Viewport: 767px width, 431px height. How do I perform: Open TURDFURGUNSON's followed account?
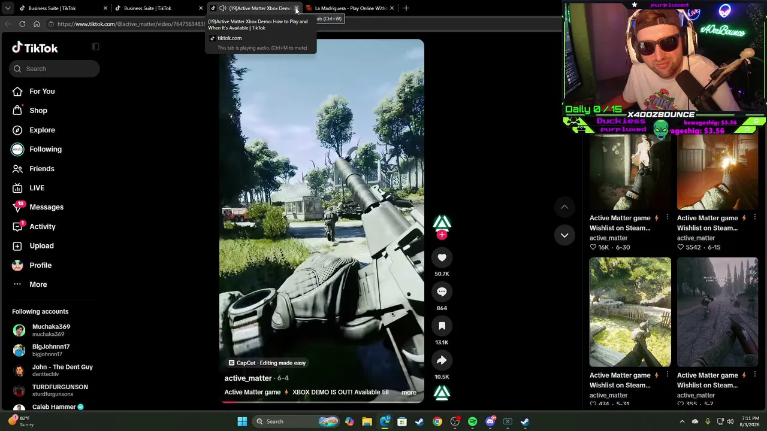[x=54, y=390]
